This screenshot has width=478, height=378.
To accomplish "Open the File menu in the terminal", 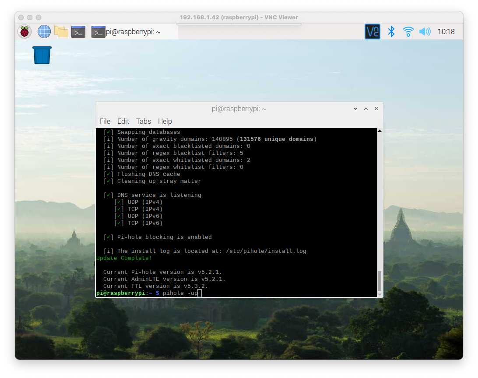I will click(105, 121).
